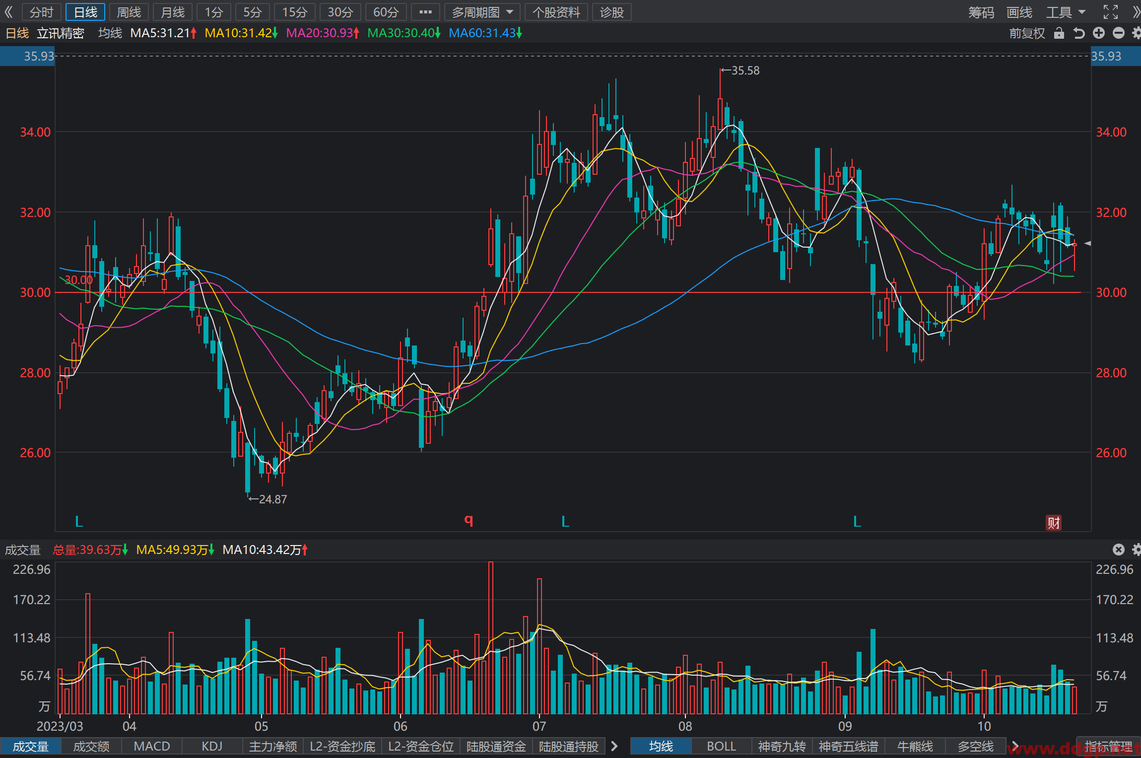Switch to the 周线 weekly period
The width and height of the screenshot is (1141, 758).
(129, 12)
